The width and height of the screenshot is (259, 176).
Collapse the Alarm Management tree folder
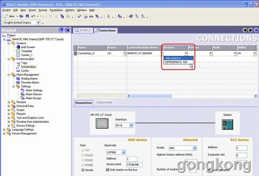pos(9,75)
